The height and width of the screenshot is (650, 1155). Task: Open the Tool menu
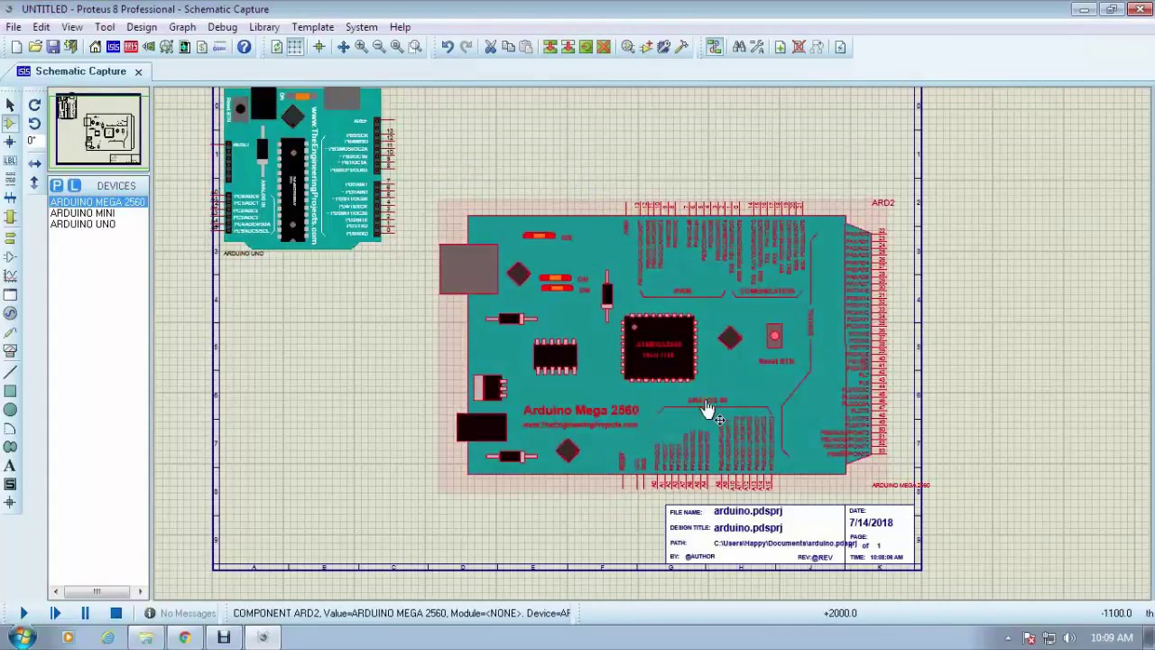(105, 27)
